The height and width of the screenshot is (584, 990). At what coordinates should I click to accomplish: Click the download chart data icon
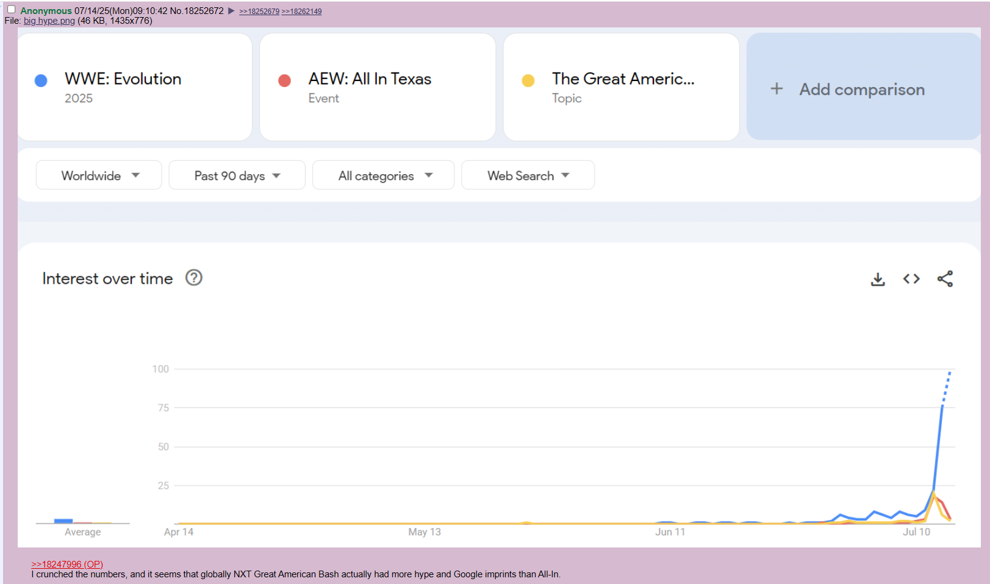(x=878, y=279)
